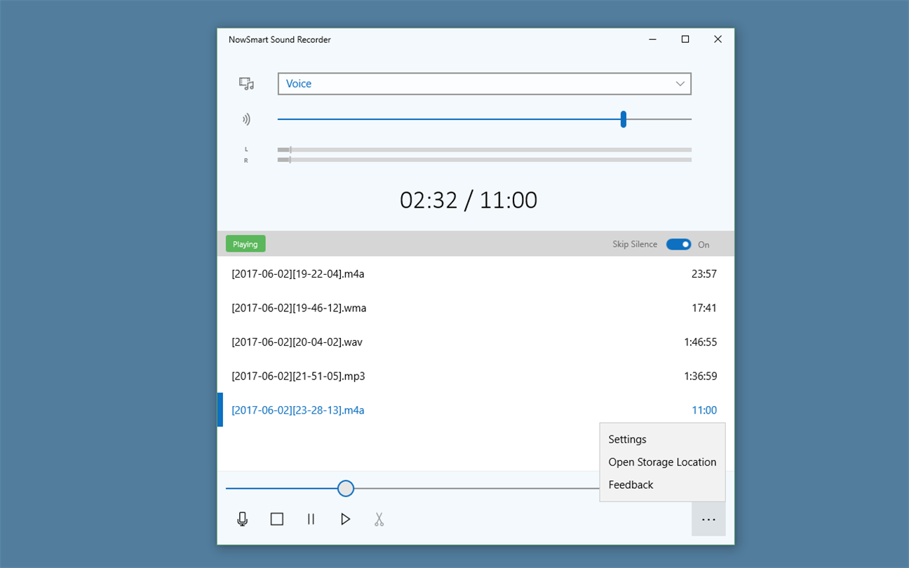Turn off the Skip Silence switch
This screenshot has width=909, height=568.
coord(678,244)
